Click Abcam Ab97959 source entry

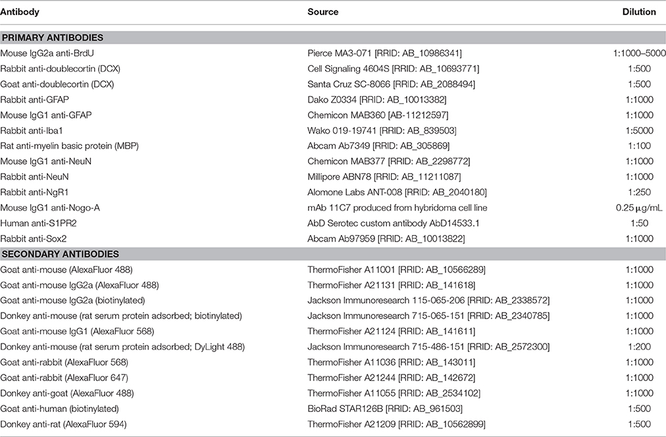pos(386,239)
